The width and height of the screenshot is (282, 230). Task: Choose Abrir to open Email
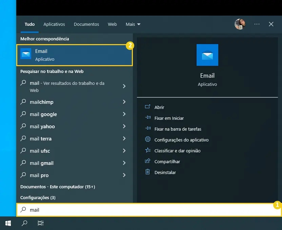coord(159,107)
